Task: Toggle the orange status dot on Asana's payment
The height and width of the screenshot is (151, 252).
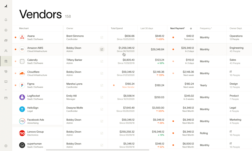Action: [173, 37]
